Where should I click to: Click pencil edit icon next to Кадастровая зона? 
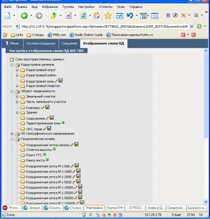(56, 81)
